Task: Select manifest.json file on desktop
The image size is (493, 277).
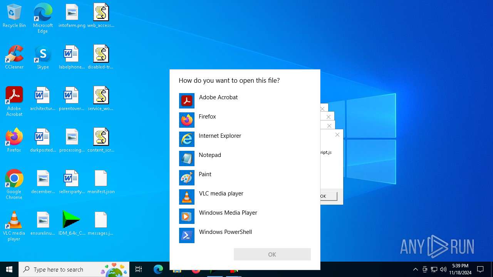Action: pos(101,182)
